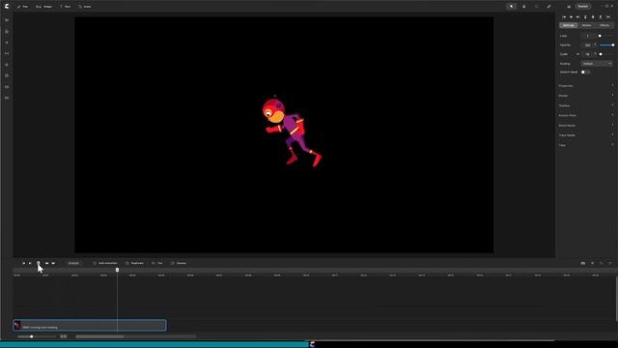Pause the animation playback
618x348 pixels.
coord(39,263)
